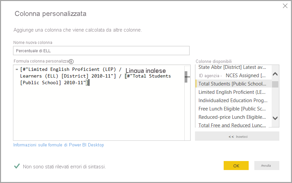Select Total Students [Public School] column
Viewport: 292px width, 183px height.
[x=232, y=84]
